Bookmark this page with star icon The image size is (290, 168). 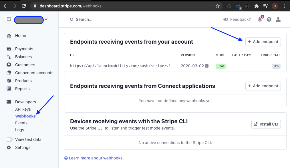point(217,6)
